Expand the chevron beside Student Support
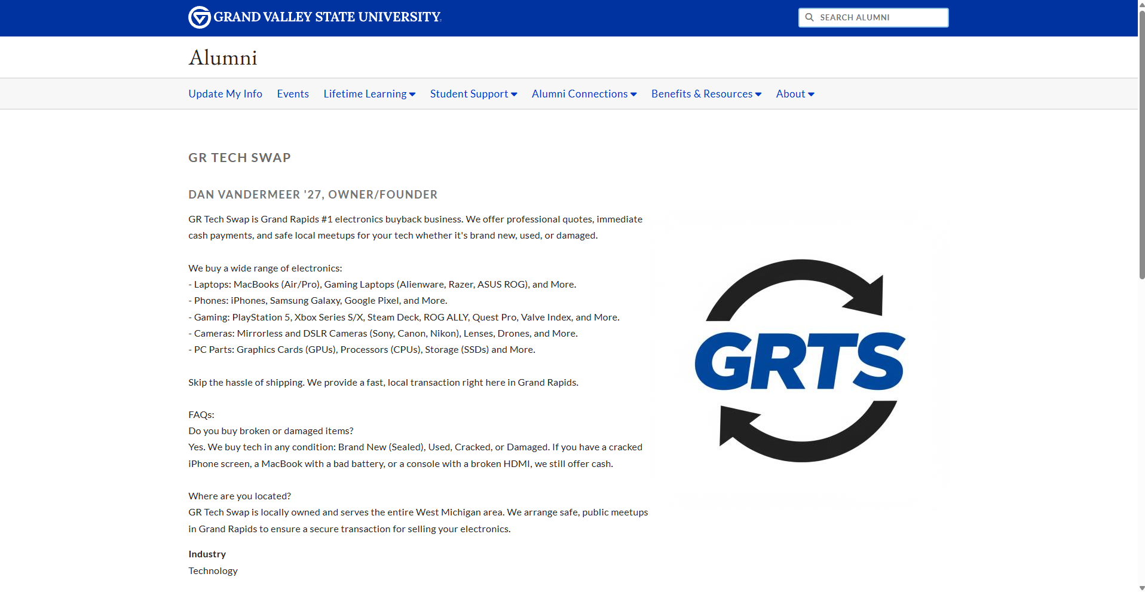1145x592 pixels. pos(514,94)
